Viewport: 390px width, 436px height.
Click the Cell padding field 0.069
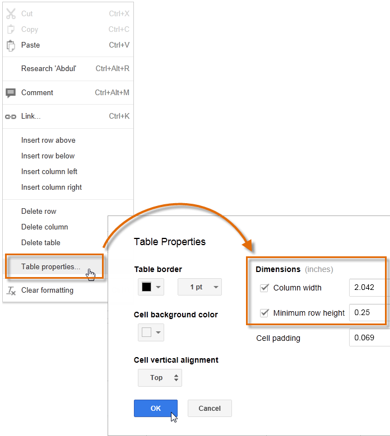tap(369, 337)
